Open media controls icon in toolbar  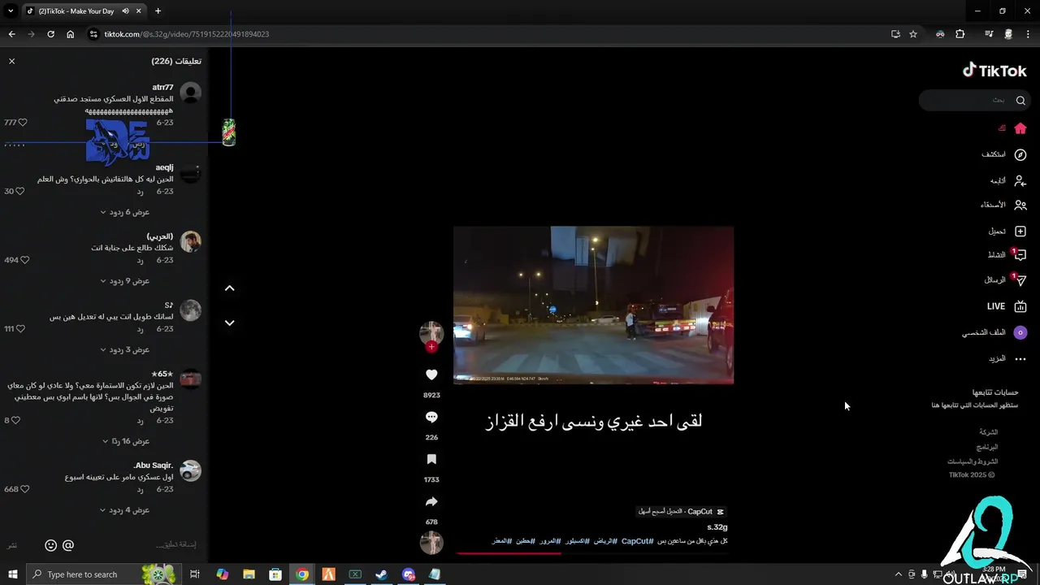[x=989, y=34]
